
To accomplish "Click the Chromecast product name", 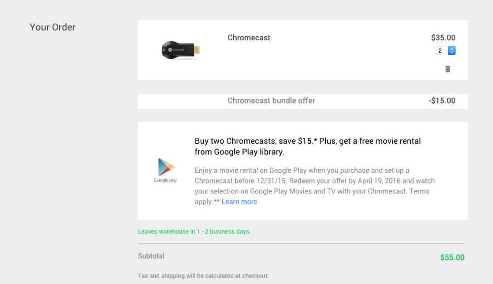I will coord(249,38).
